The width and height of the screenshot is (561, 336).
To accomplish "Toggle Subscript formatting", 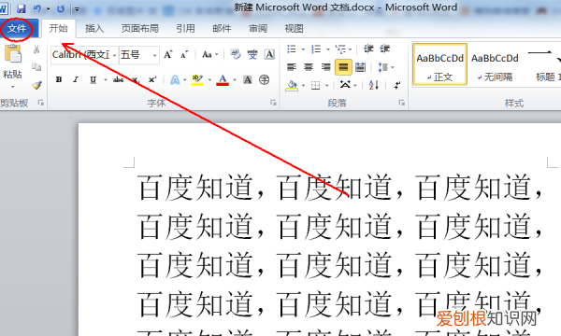I will point(136,79).
